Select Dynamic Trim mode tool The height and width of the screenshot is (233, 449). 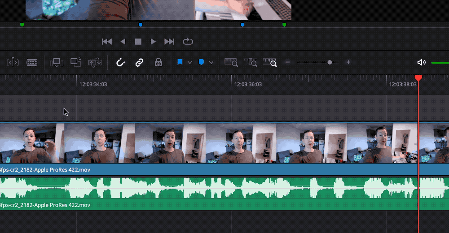click(x=13, y=62)
